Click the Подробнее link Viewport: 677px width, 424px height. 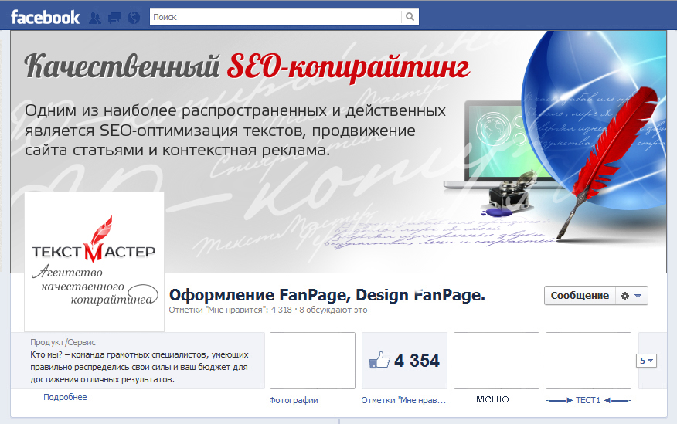coord(65,397)
